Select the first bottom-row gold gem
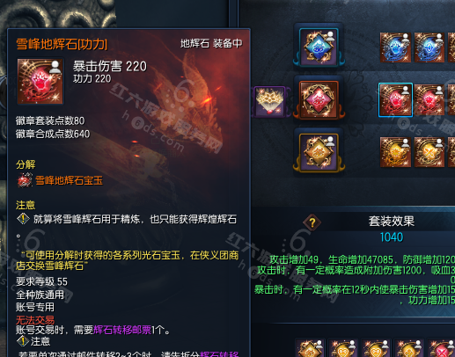The image size is (455, 357). pyautogui.click(x=310, y=348)
